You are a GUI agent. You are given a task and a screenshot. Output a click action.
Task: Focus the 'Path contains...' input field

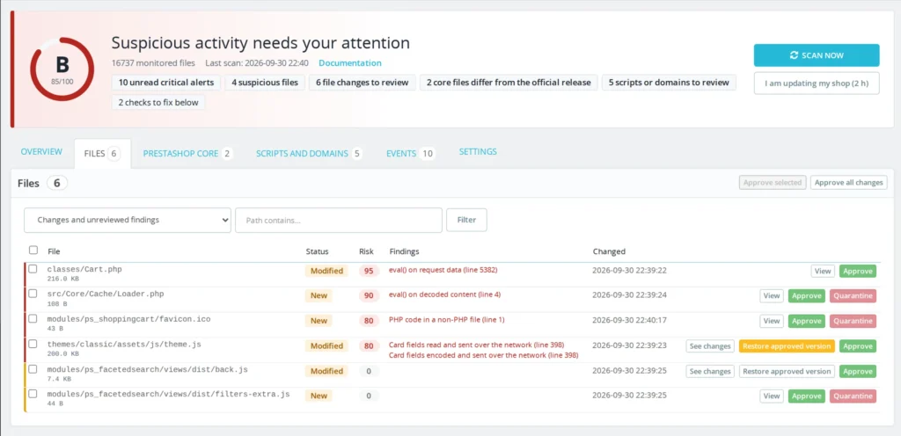point(339,221)
